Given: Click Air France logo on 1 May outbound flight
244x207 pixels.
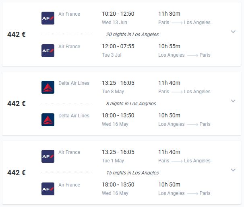Looking at the screenshot, I should [x=48, y=156].
